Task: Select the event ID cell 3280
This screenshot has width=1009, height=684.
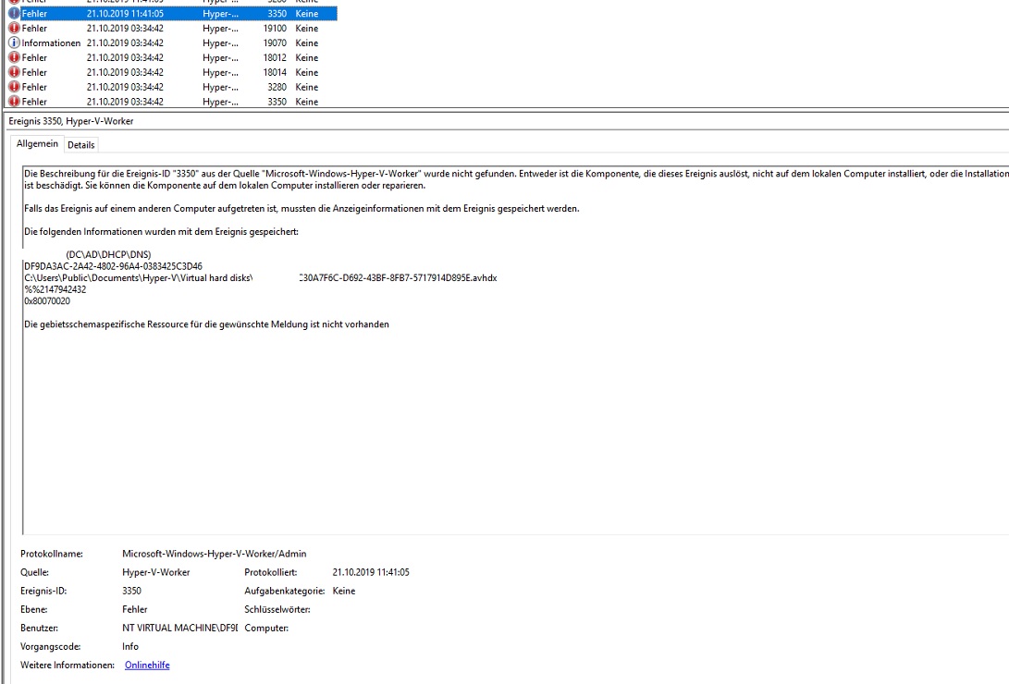Action: [x=277, y=87]
